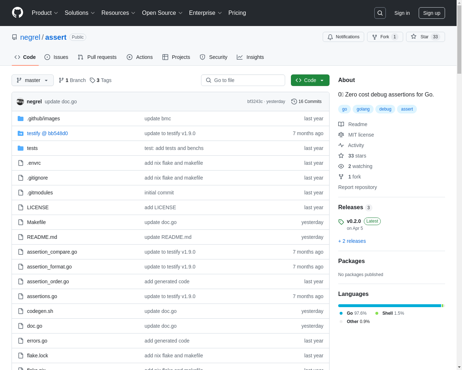Viewport: 462px width, 370px height.
Task: Click the file icon beside flake.lock
Action: click(x=21, y=356)
